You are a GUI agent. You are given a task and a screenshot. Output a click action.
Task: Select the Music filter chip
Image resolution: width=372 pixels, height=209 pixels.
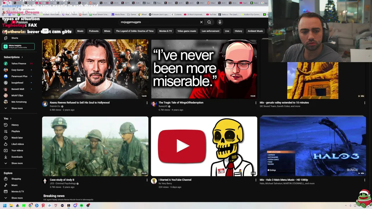click(x=80, y=31)
